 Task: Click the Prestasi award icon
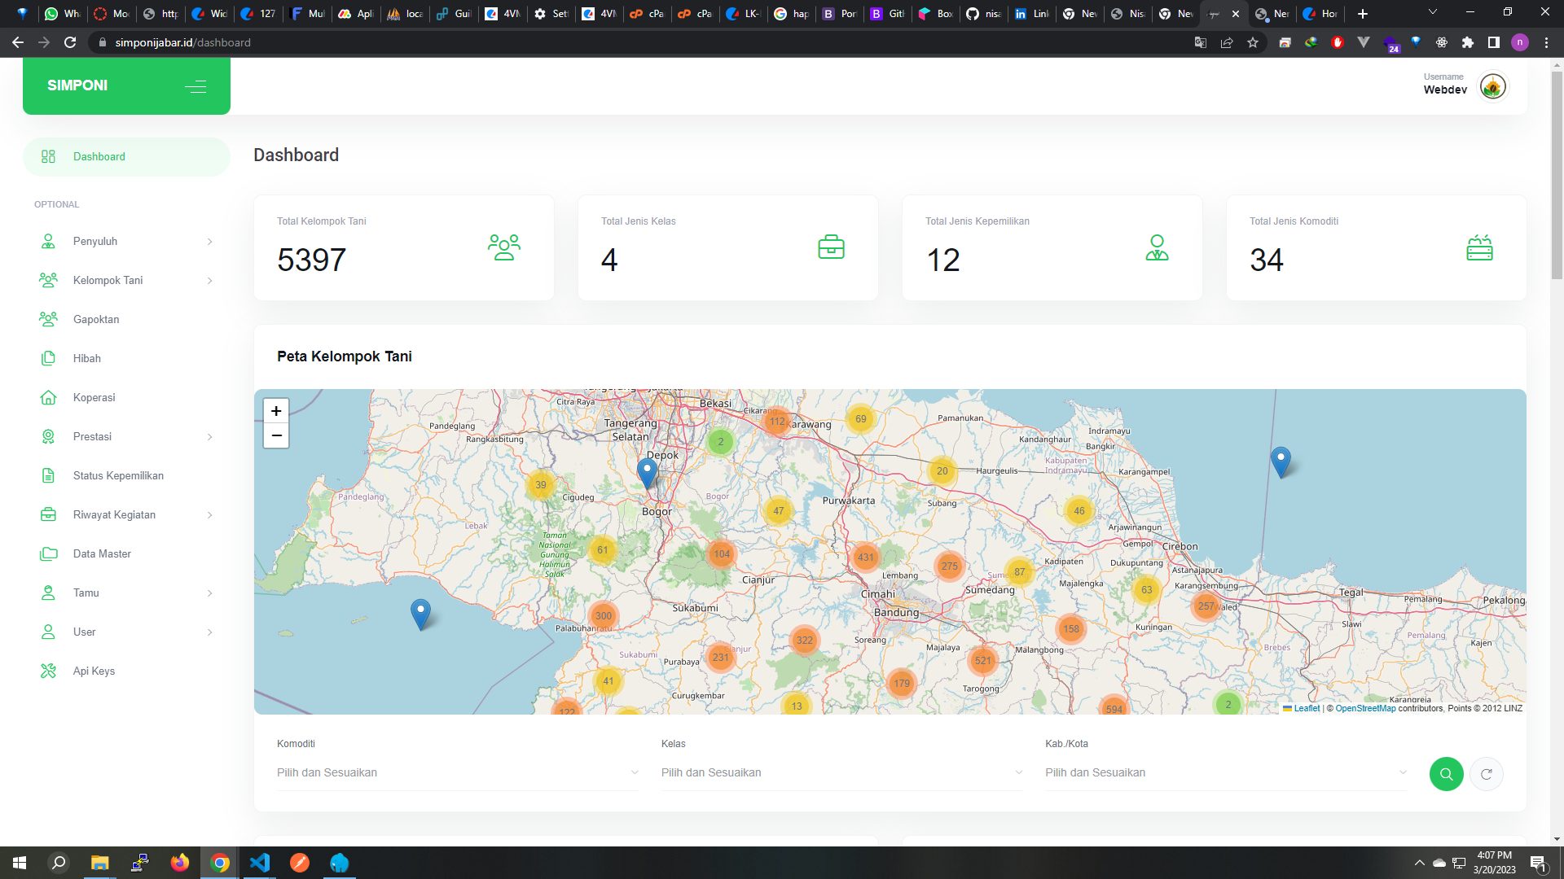pos(48,437)
